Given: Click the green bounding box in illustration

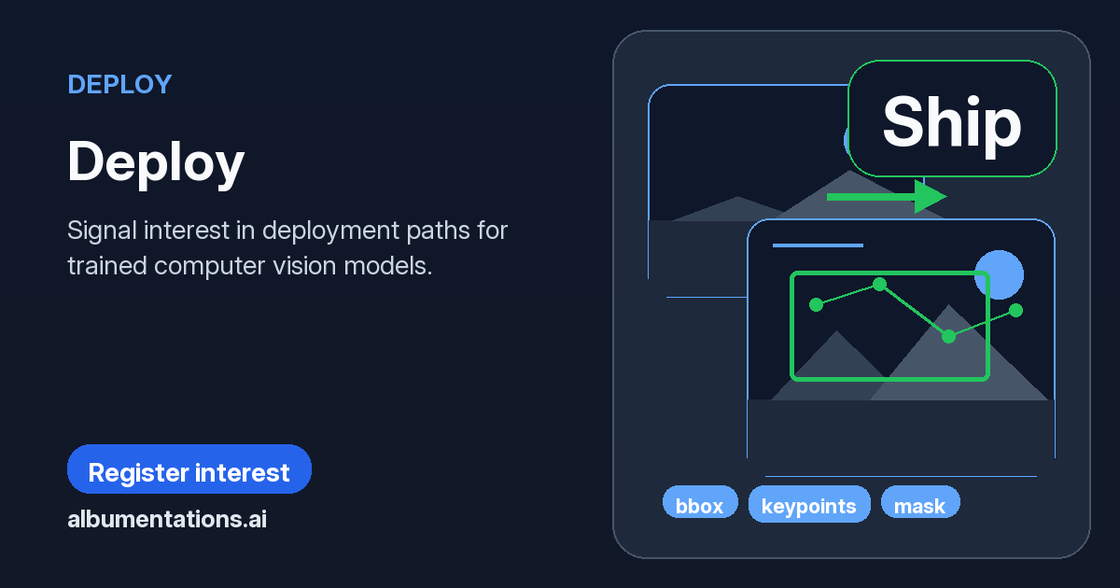Looking at the screenshot, I should click(x=889, y=326).
